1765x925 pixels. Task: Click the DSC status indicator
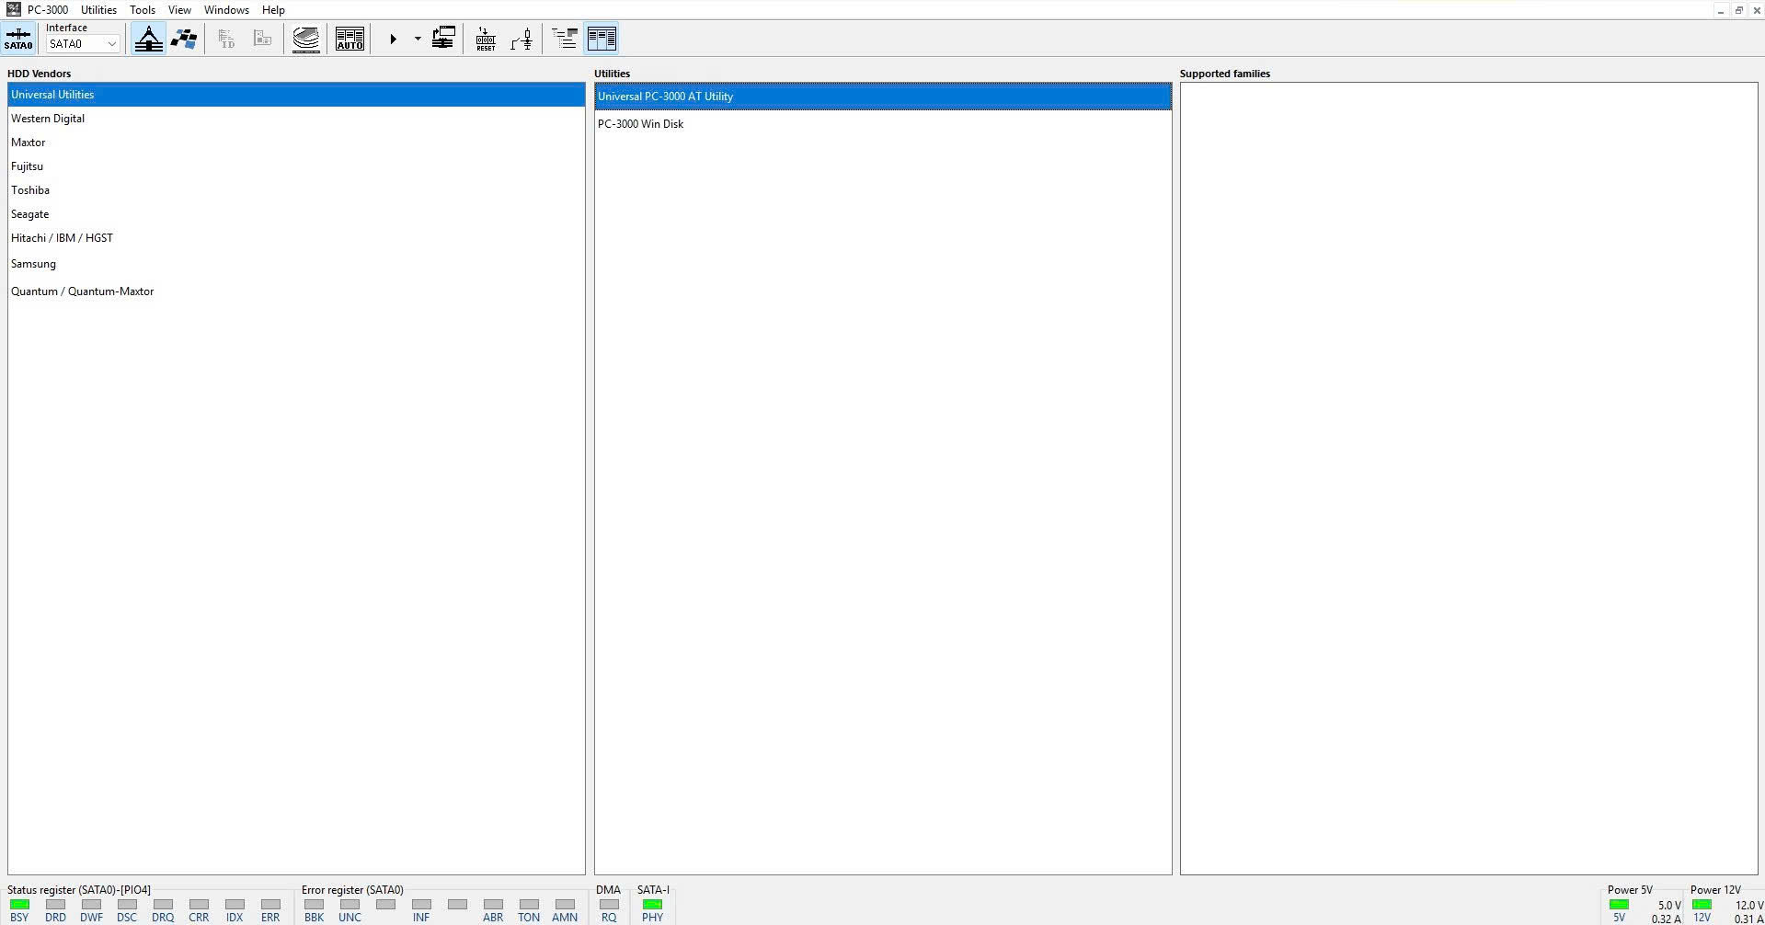[127, 905]
